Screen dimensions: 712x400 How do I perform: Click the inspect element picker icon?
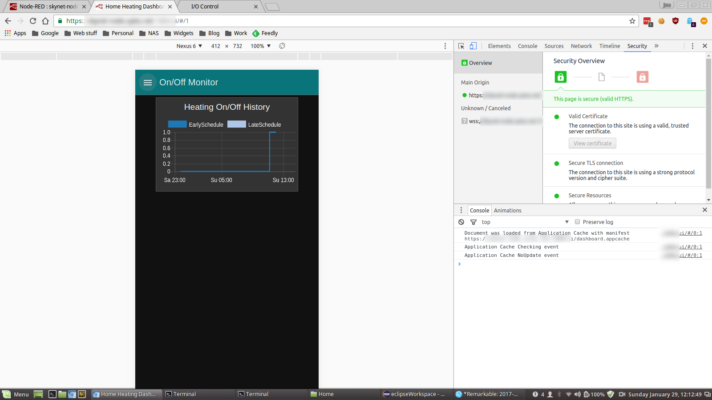[461, 46]
